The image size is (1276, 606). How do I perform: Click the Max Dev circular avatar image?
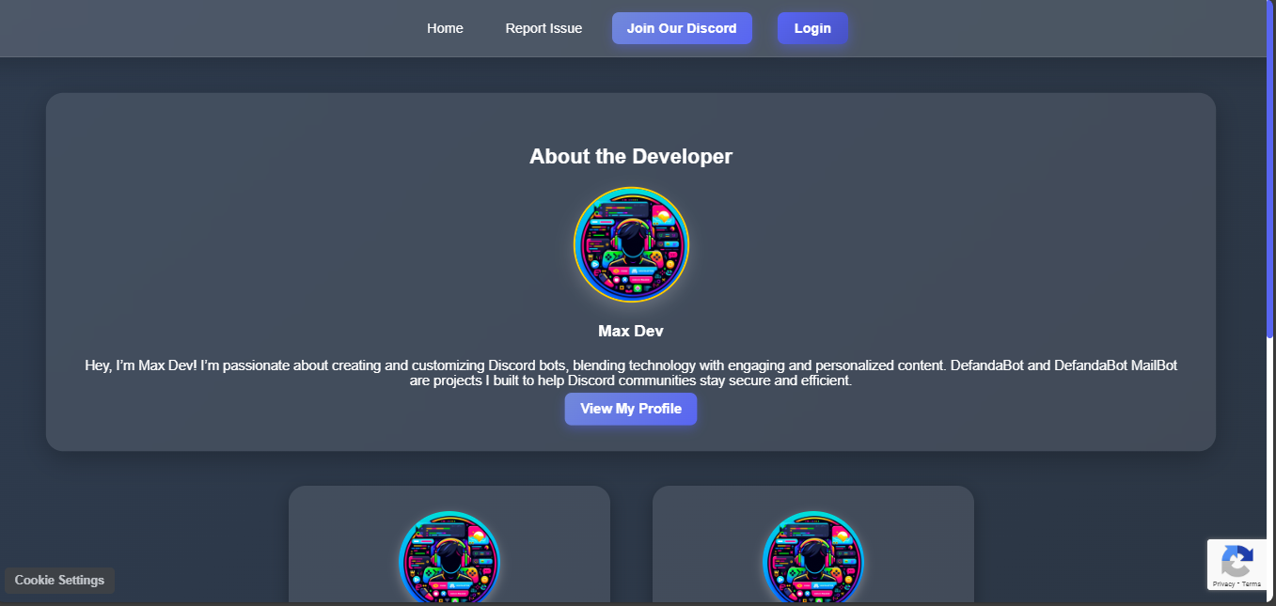631,244
